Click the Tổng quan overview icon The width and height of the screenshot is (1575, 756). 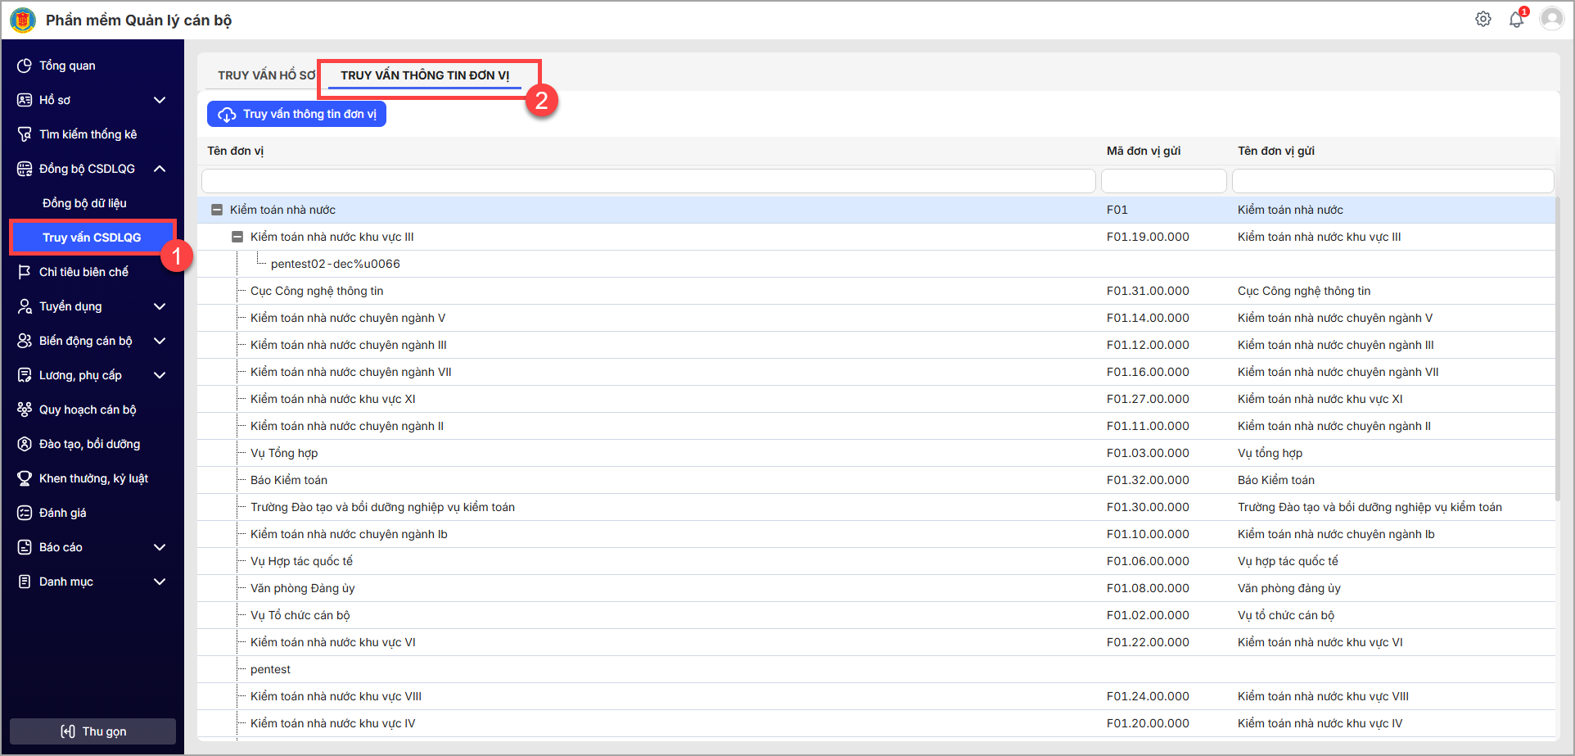25,66
